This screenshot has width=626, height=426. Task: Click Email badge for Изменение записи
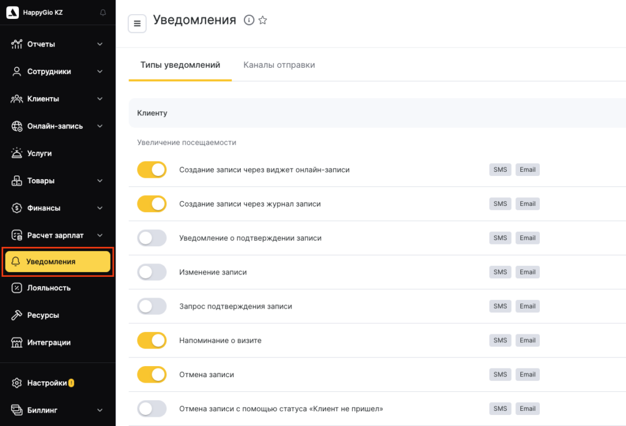pos(528,272)
